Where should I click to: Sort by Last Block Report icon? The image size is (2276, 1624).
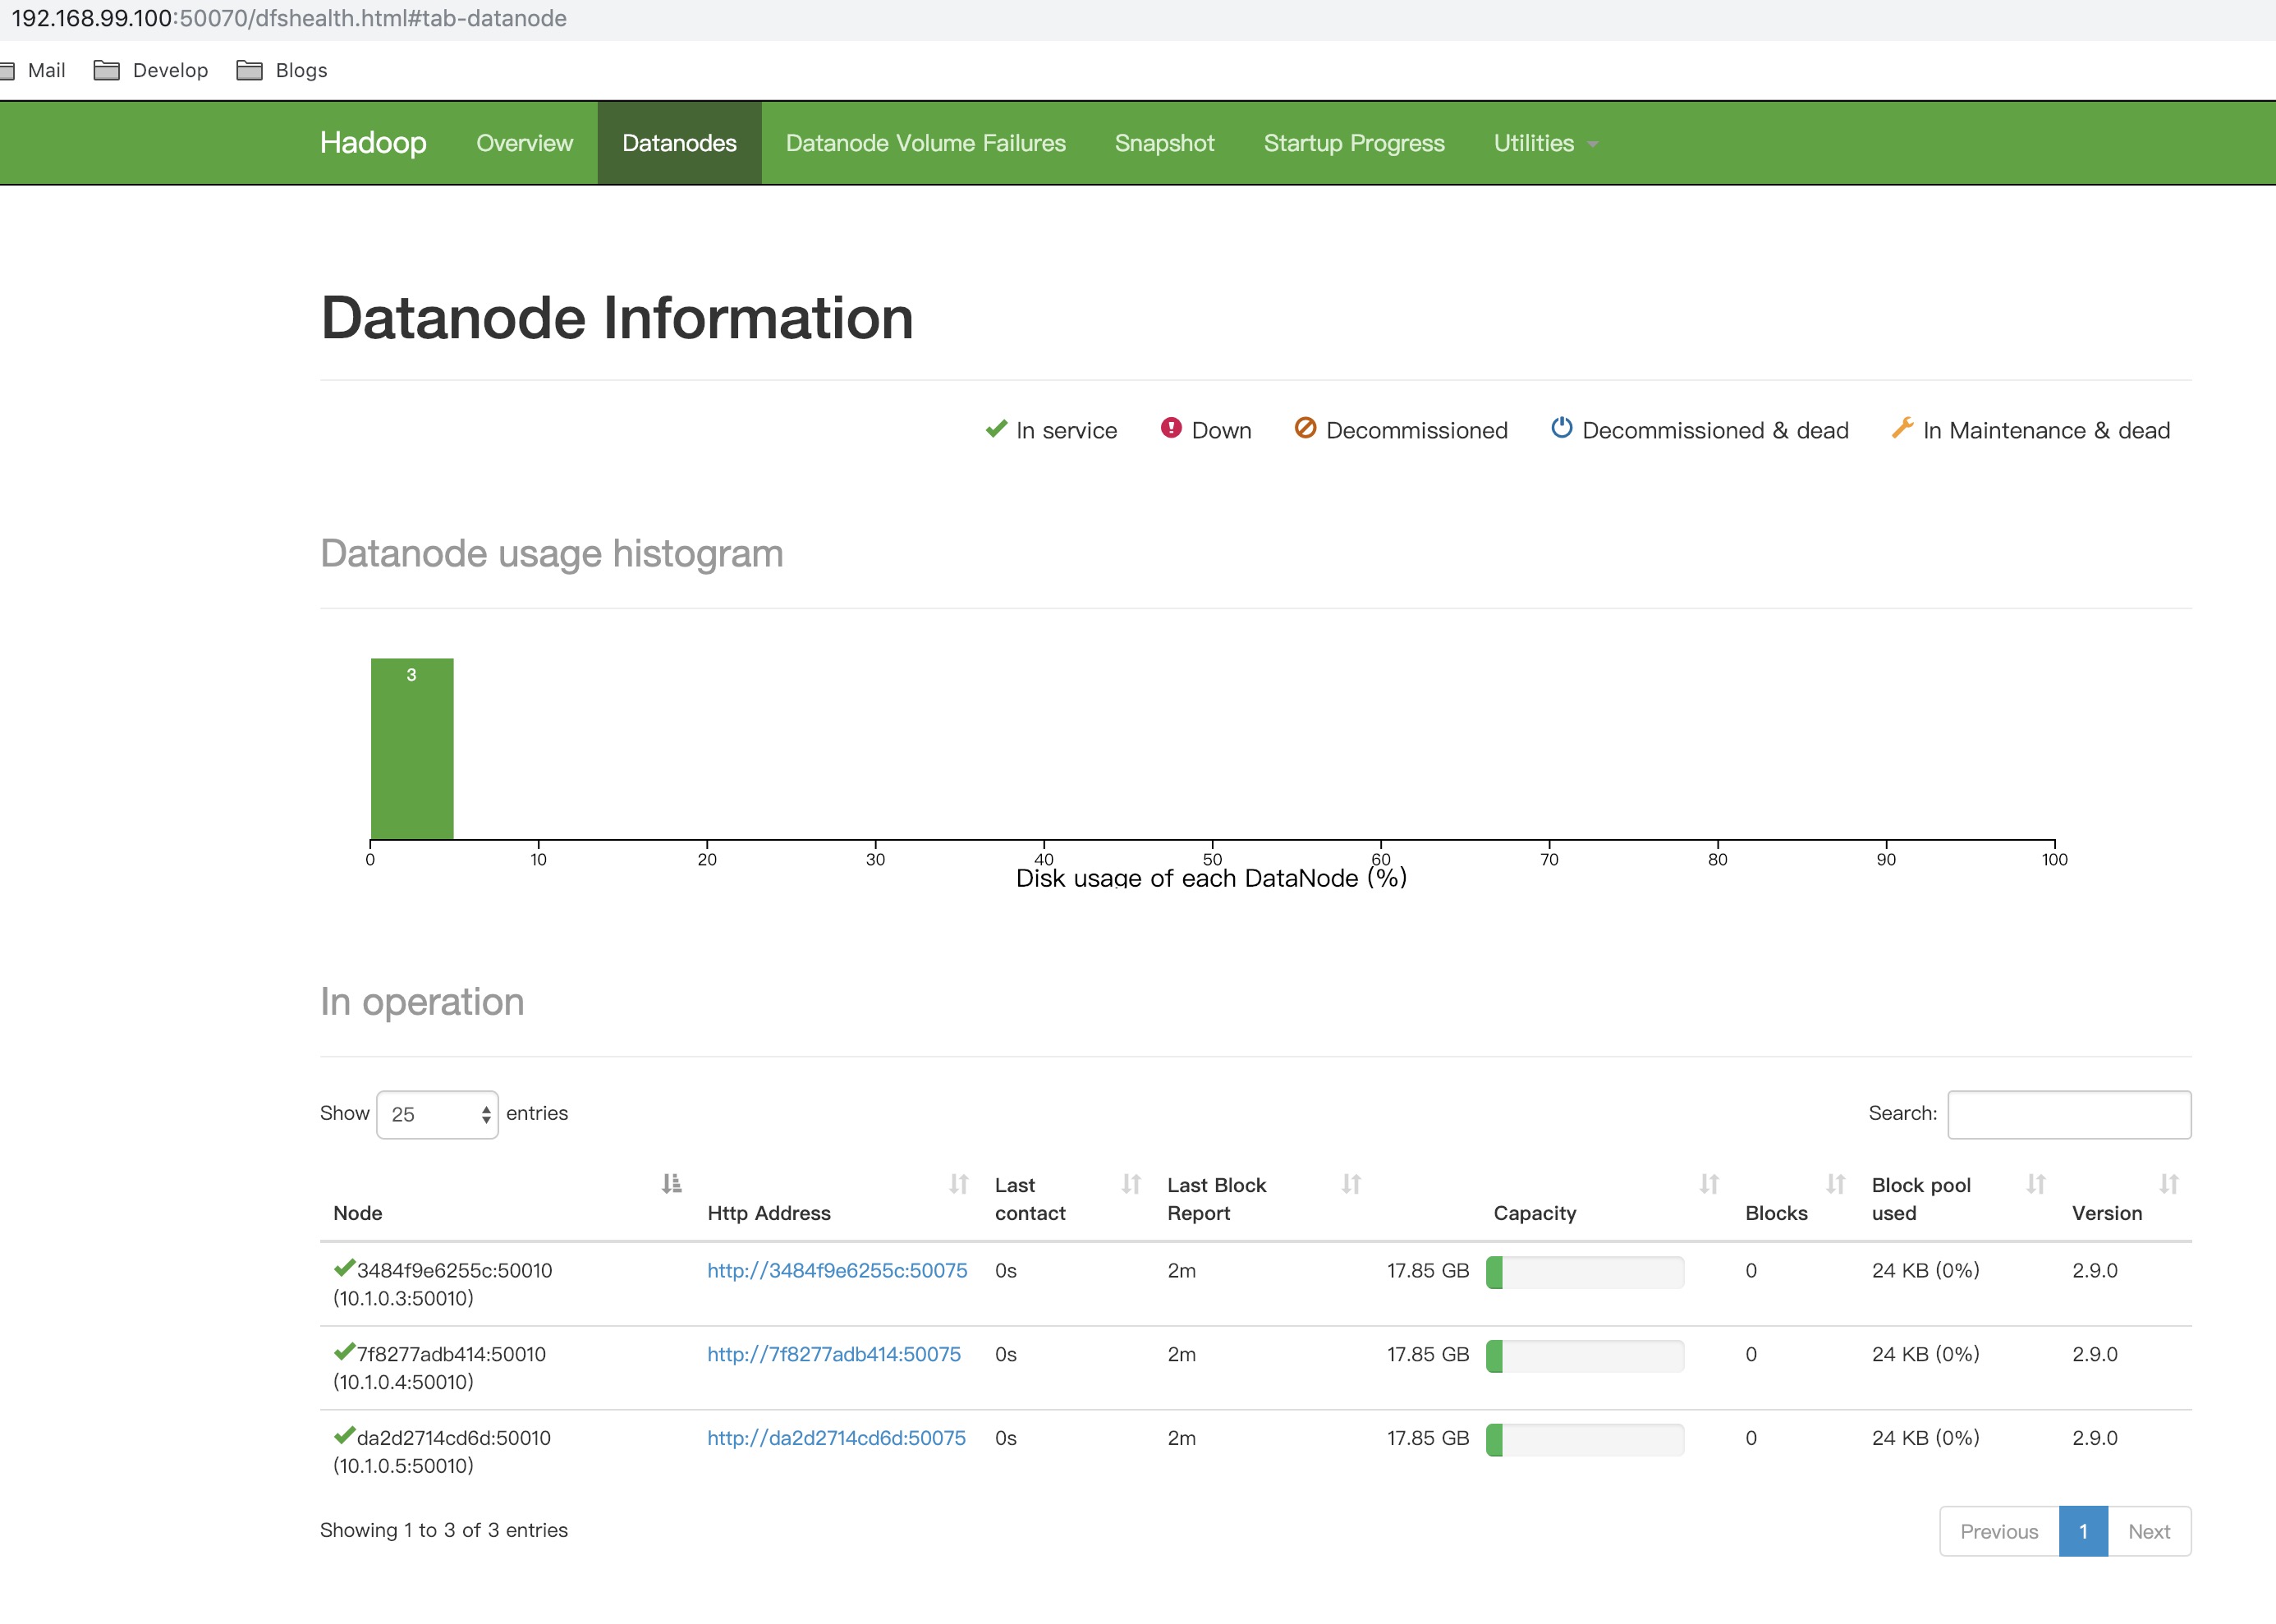point(1351,1184)
